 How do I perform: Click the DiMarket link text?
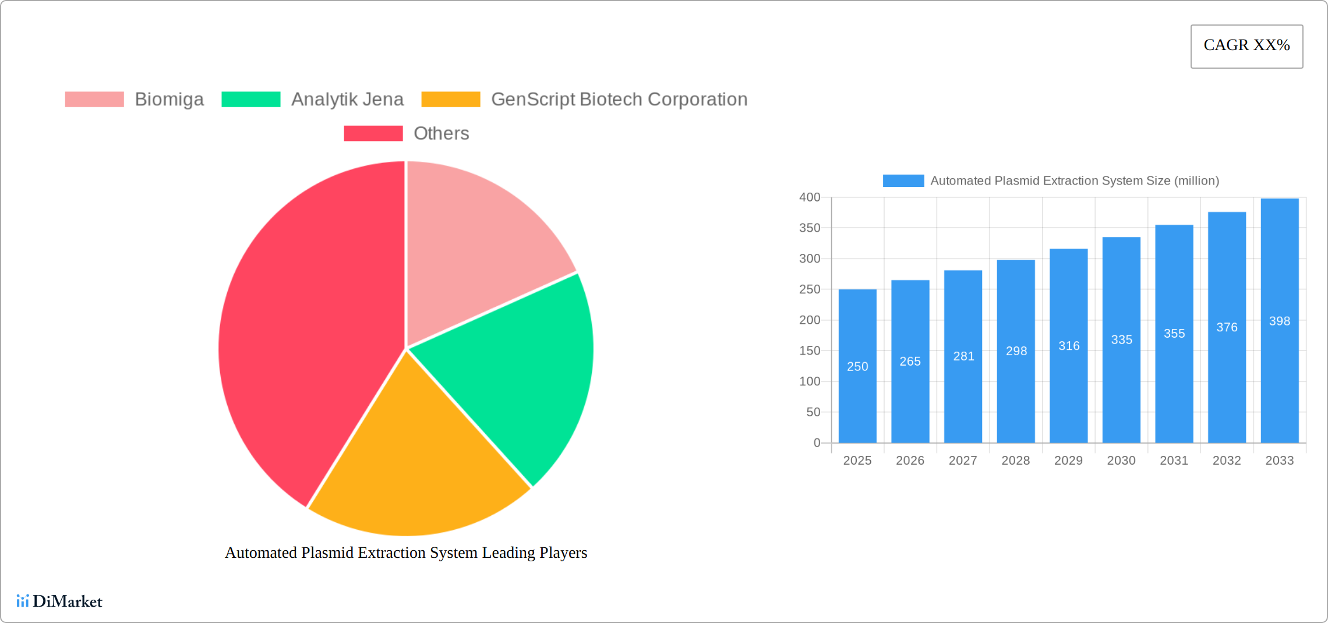pos(67,601)
